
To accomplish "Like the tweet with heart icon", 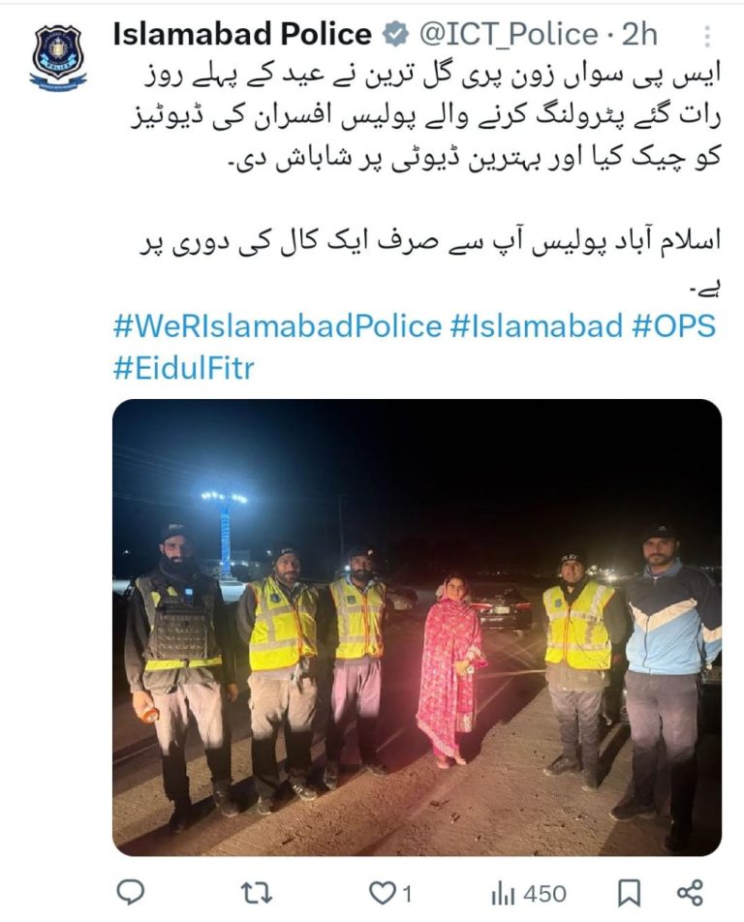I will pyautogui.click(x=381, y=894).
